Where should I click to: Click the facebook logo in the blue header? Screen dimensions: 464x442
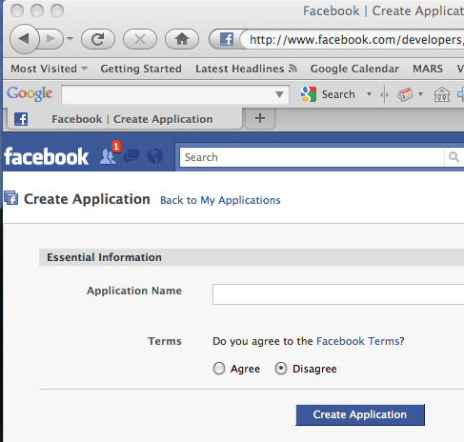pyautogui.click(x=47, y=156)
